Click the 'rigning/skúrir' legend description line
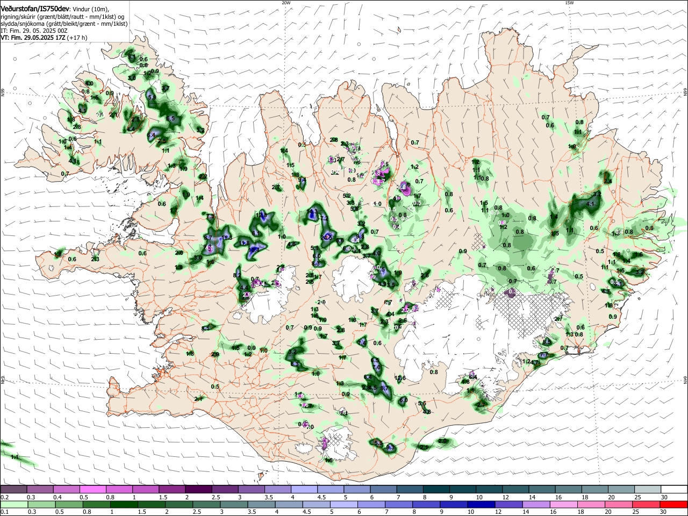Image resolution: width=688 pixels, height=516 pixels. (x=62, y=17)
